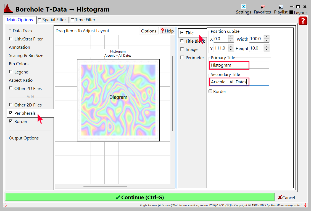
Task: Open Settings via the gear icon
Action: click(243, 7)
